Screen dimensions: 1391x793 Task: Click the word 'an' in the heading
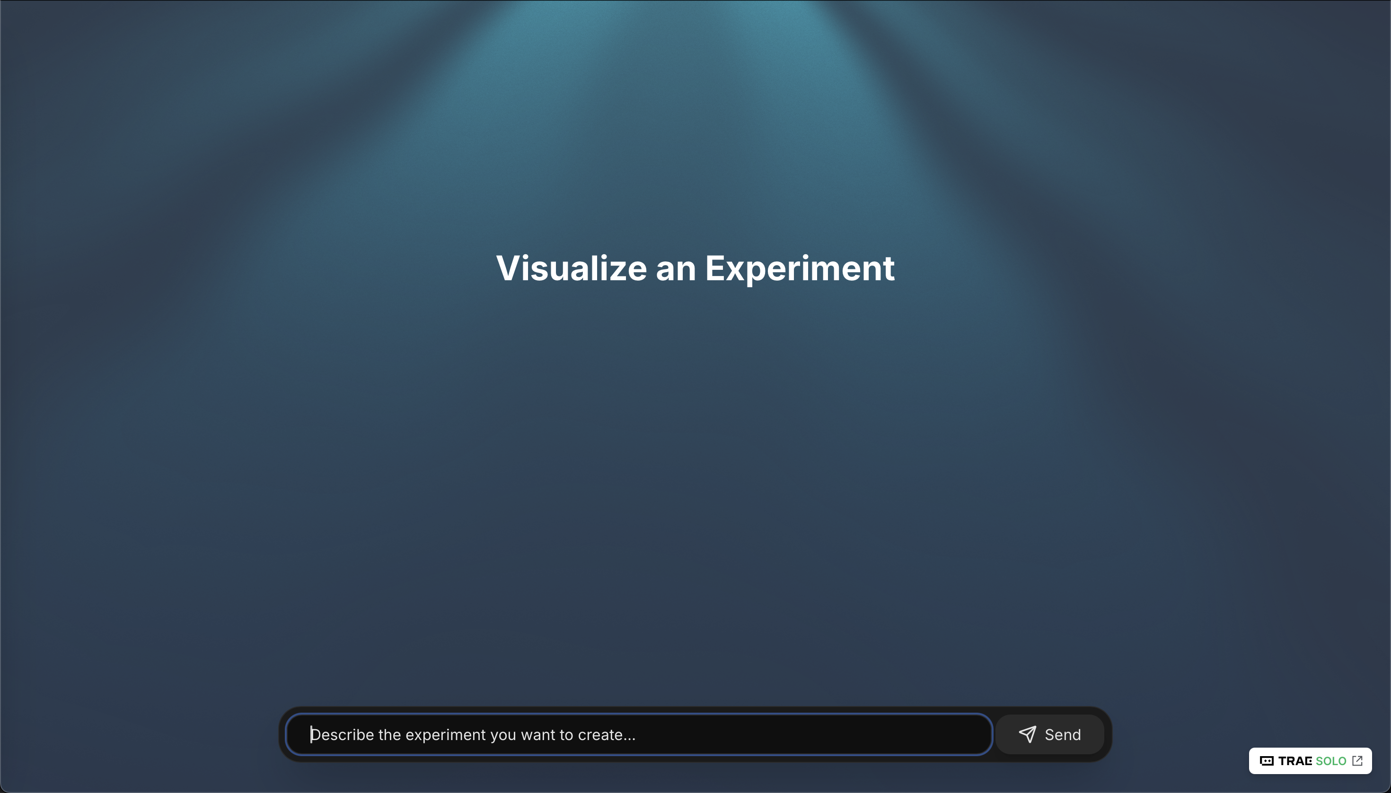coord(676,268)
